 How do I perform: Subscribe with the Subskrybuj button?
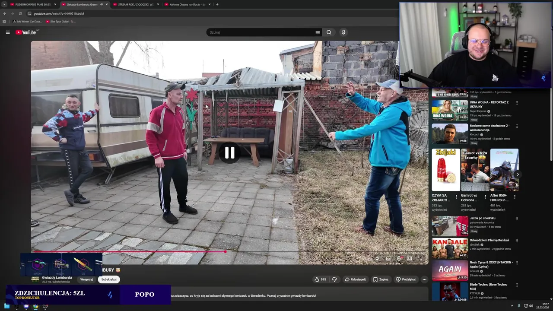[109, 279]
